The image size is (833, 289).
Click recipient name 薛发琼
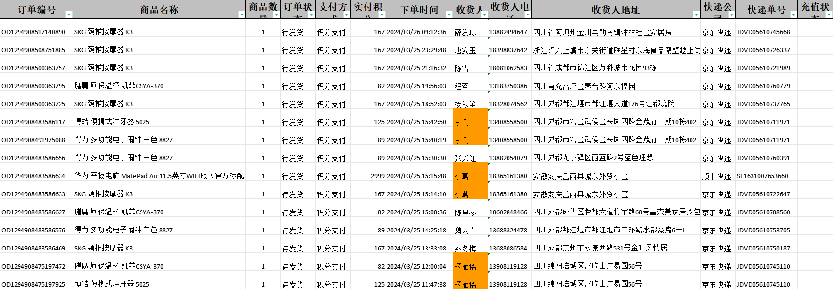[x=465, y=32]
